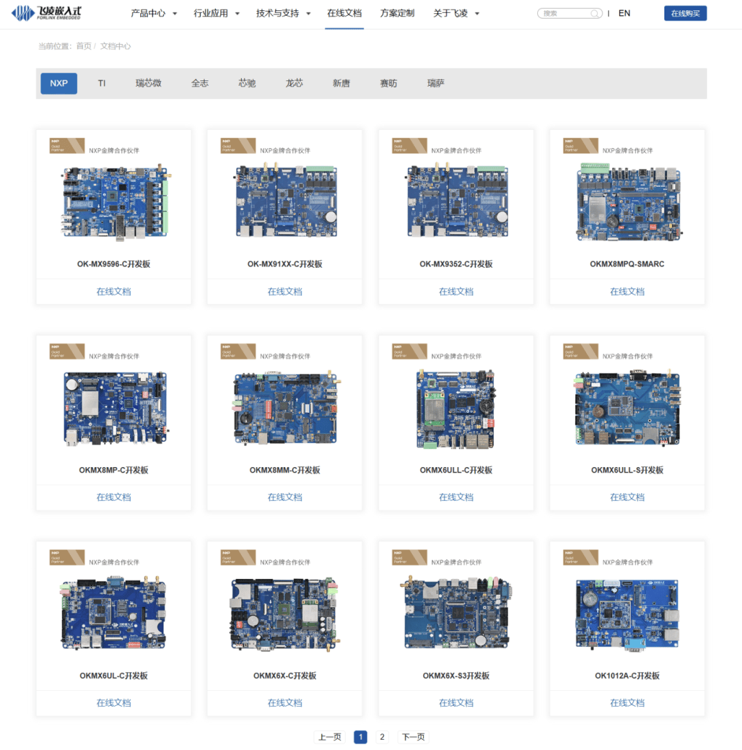Click the OKMX6X-C开发板 title
This screenshot has width=742, height=750.
click(x=284, y=676)
